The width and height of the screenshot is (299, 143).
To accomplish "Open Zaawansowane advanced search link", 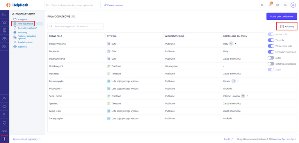I will (x=114, y=5).
